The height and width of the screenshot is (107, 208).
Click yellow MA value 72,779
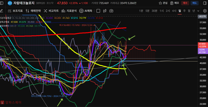(83, 18)
